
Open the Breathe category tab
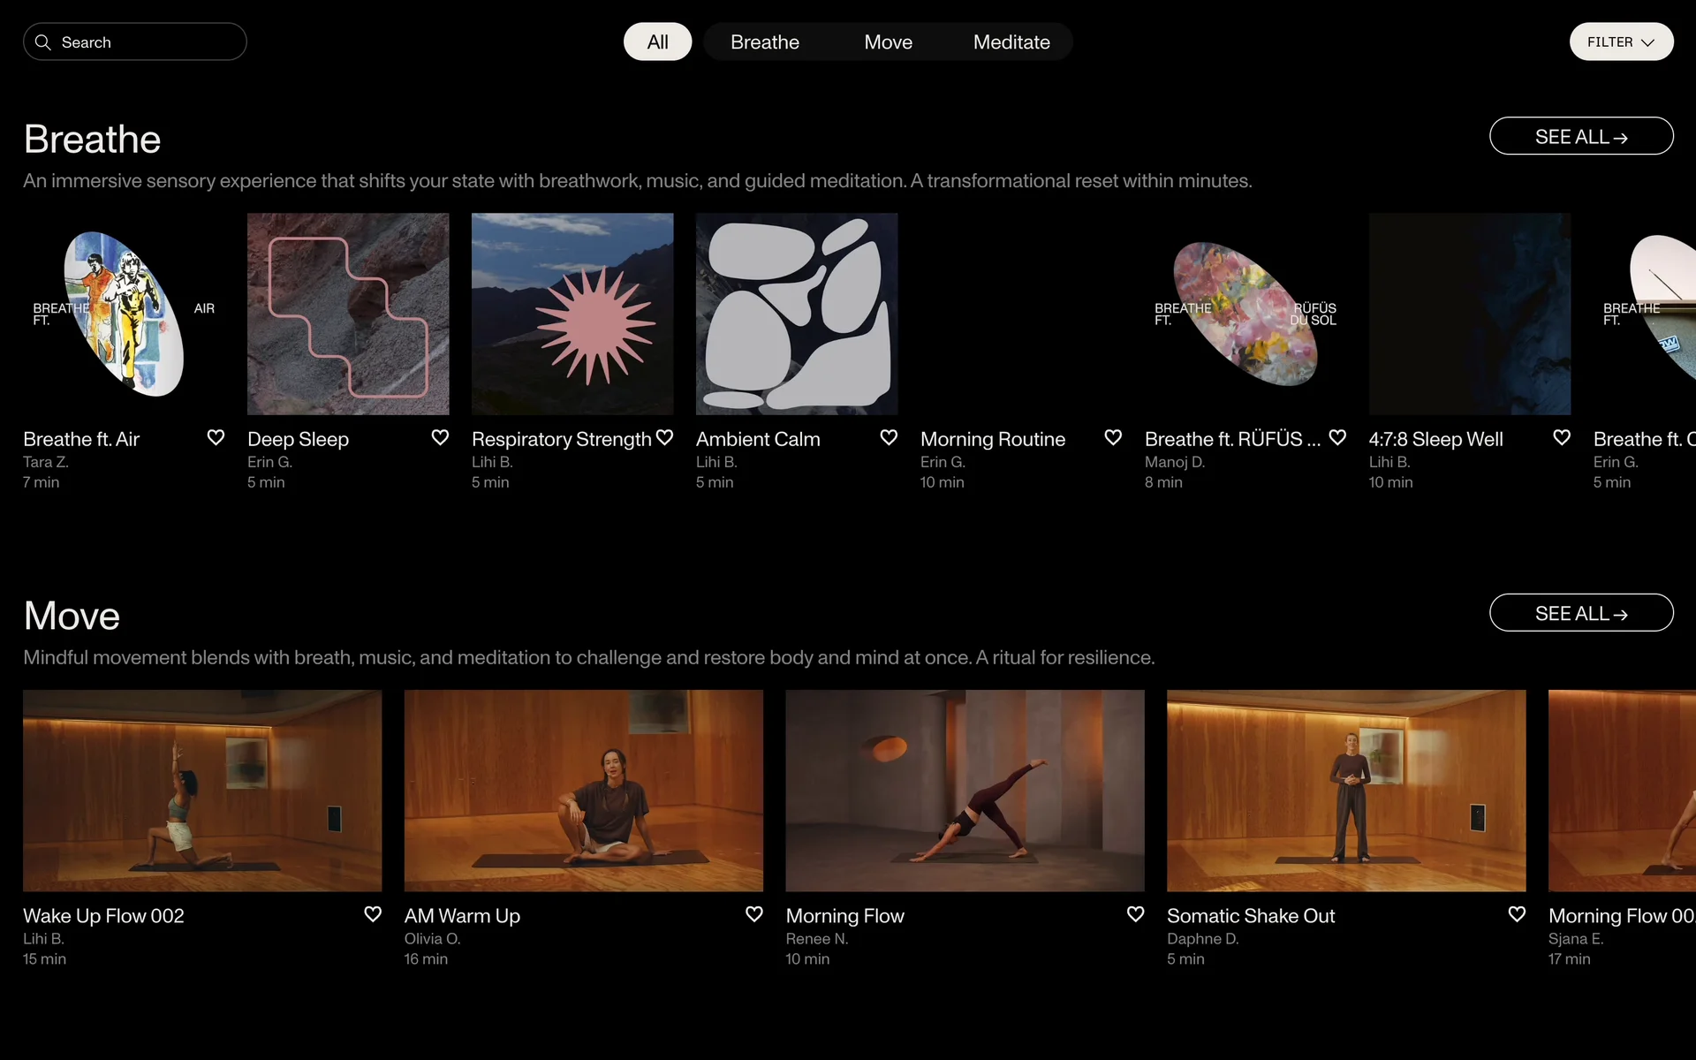pos(764,42)
